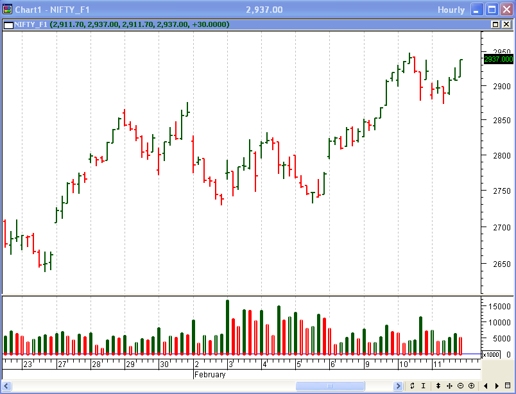Click the 2850 price axis label
Image resolution: width=516 pixels, height=394 pixels.
[x=502, y=121]
